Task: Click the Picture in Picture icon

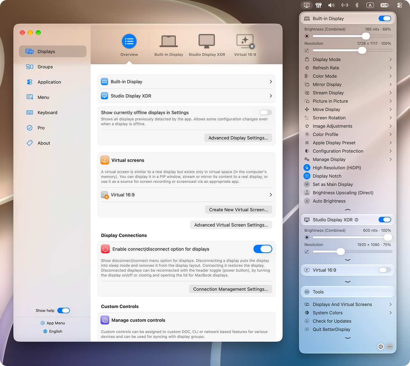Action: 307,101
